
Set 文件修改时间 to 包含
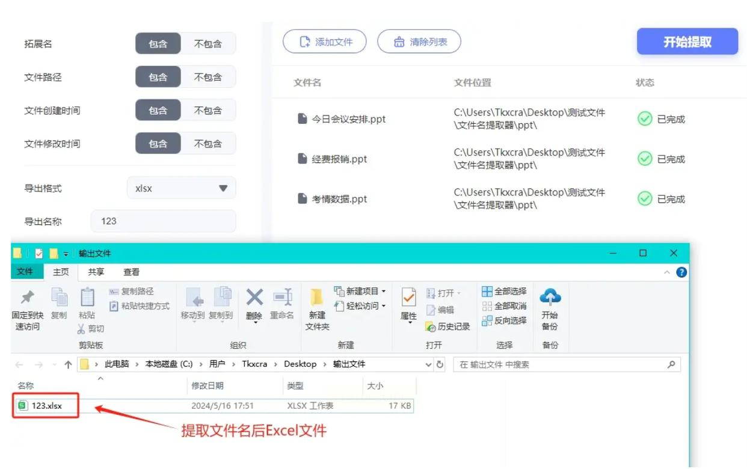coord(158,144)
